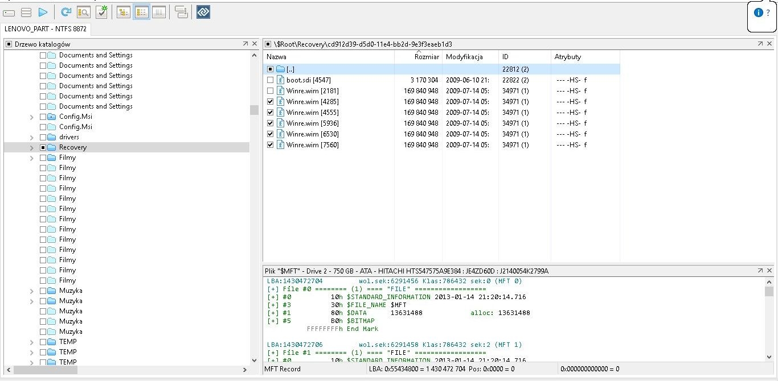Viewport: 778px width, 381px height.
Task: Expand the Config.Msi folder chevron
Action: click(x=32, y=117)
